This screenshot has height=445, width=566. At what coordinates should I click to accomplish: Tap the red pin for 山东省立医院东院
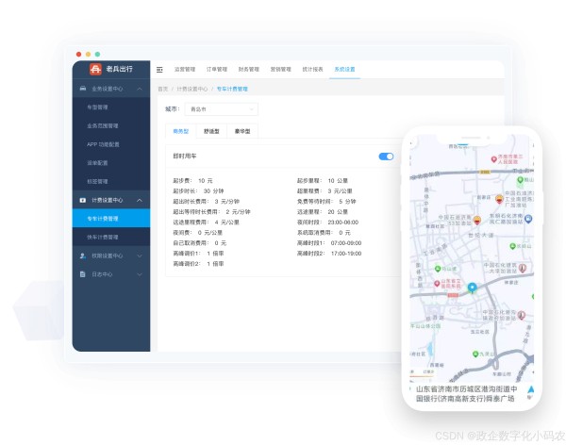437,284
